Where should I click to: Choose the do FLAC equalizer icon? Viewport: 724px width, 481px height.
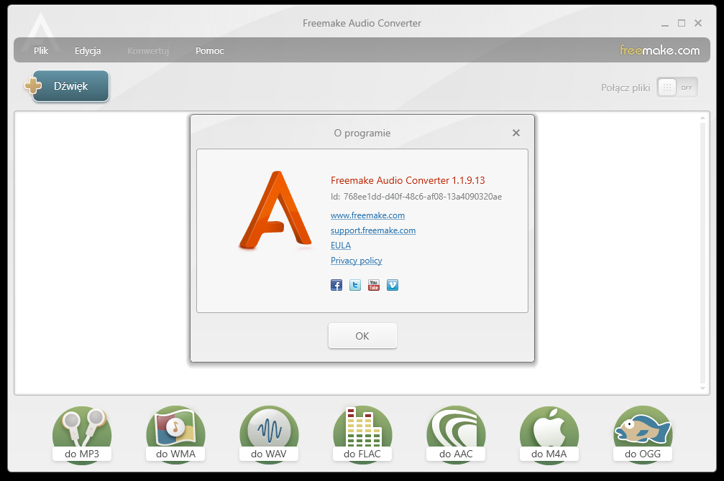362,434
